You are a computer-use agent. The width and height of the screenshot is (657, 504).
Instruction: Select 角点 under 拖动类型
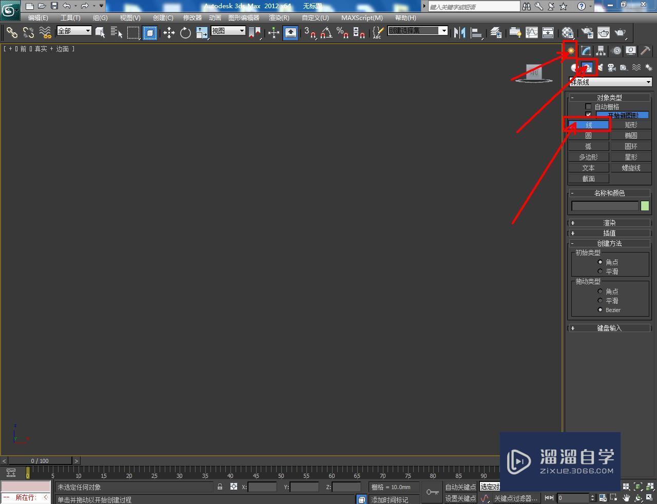(x=600, y=291)
